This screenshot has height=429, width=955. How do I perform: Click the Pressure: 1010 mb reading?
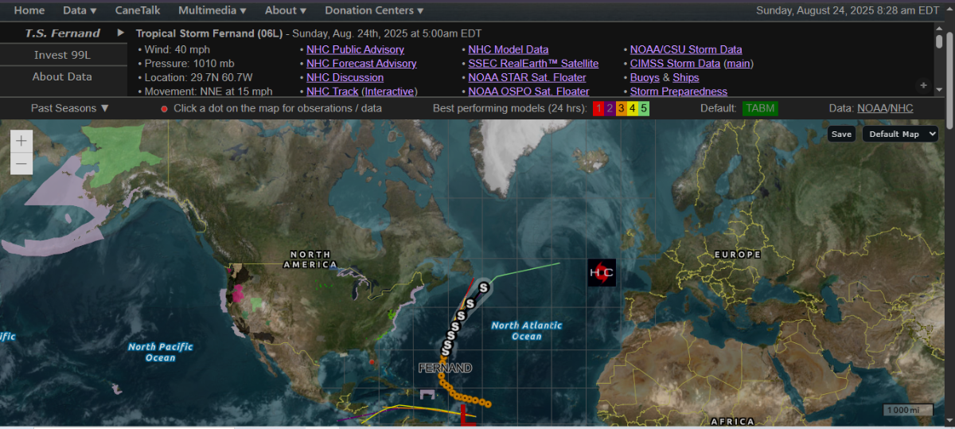[x=189, y=64]
